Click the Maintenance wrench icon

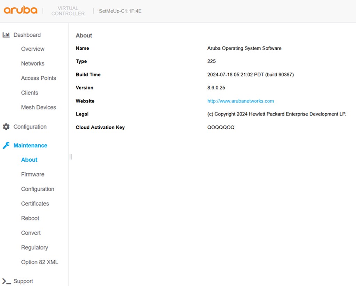[x=6, y=145]
